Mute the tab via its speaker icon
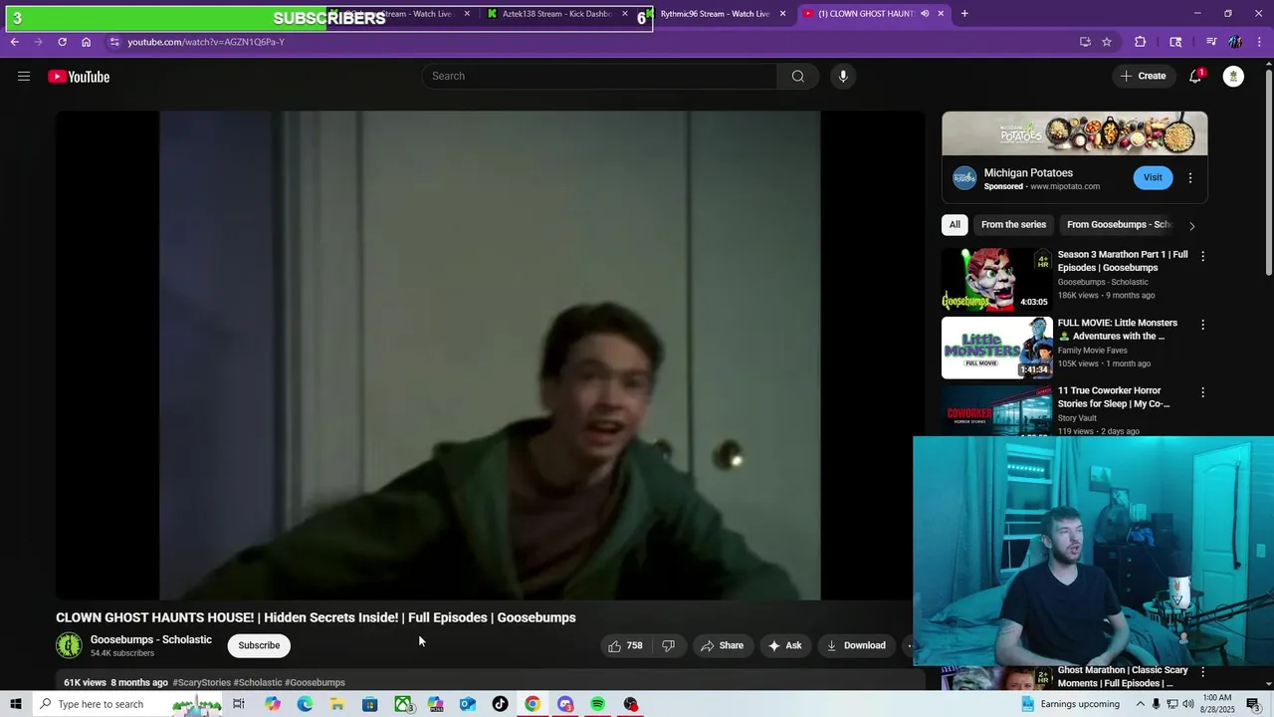The image size is (1274, 717). (x=925, y=14)
